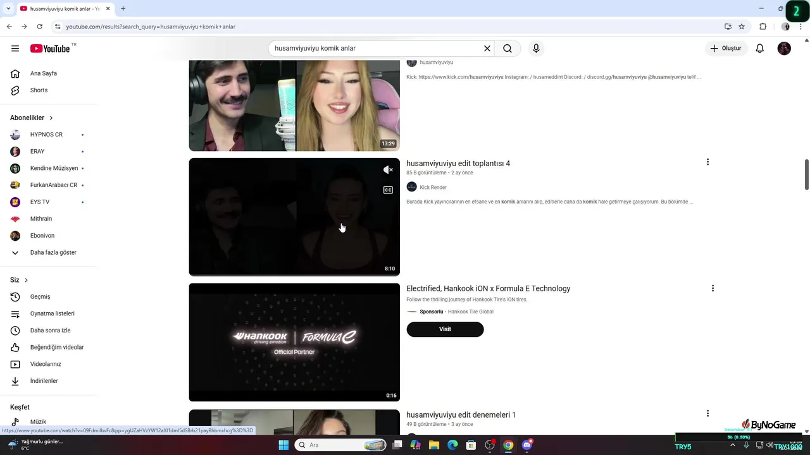Open husamviyuviyu edit toplantısı 4 title
The width and height of the screenshot is (810, 455).
click(x=458, y=163)
